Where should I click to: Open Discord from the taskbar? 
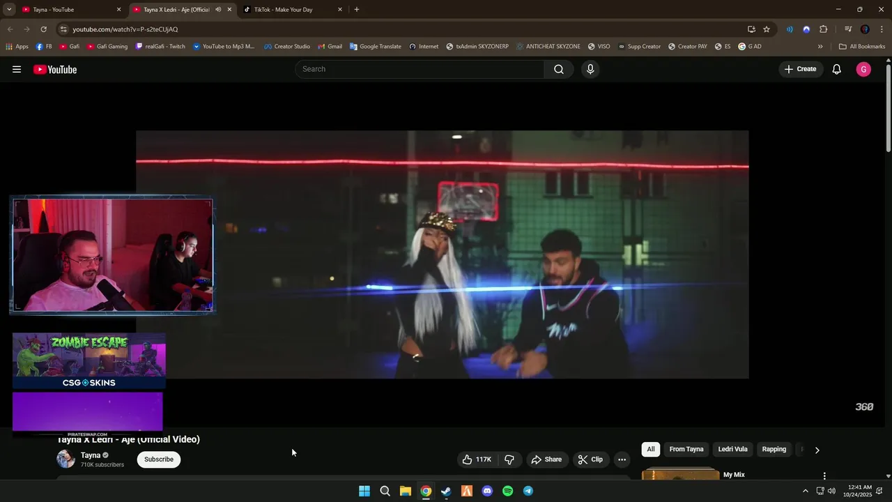coord(487,491)
